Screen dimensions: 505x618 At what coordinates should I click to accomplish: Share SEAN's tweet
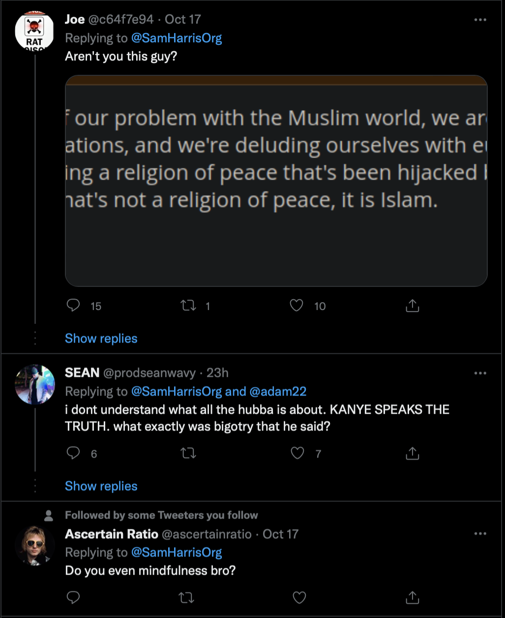click(412, 453)
